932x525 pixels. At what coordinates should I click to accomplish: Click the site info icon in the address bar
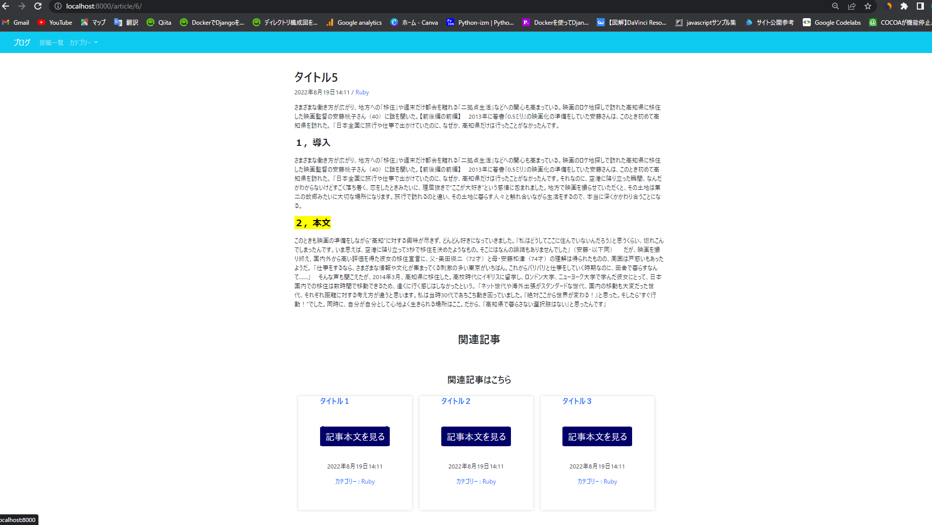(x=58, y=6)
